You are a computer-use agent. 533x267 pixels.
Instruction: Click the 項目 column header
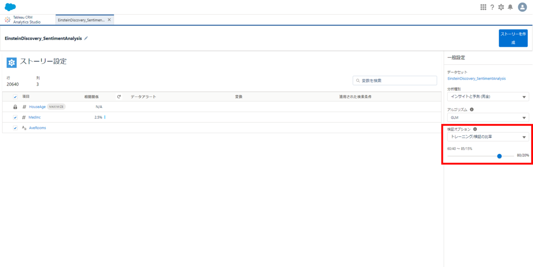coord(26,97)
